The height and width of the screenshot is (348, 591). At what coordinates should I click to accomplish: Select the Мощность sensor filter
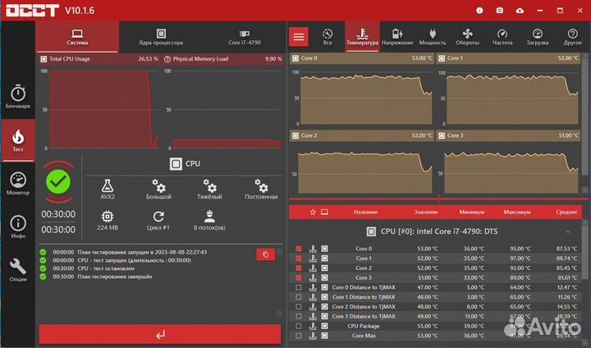point(433,37)
